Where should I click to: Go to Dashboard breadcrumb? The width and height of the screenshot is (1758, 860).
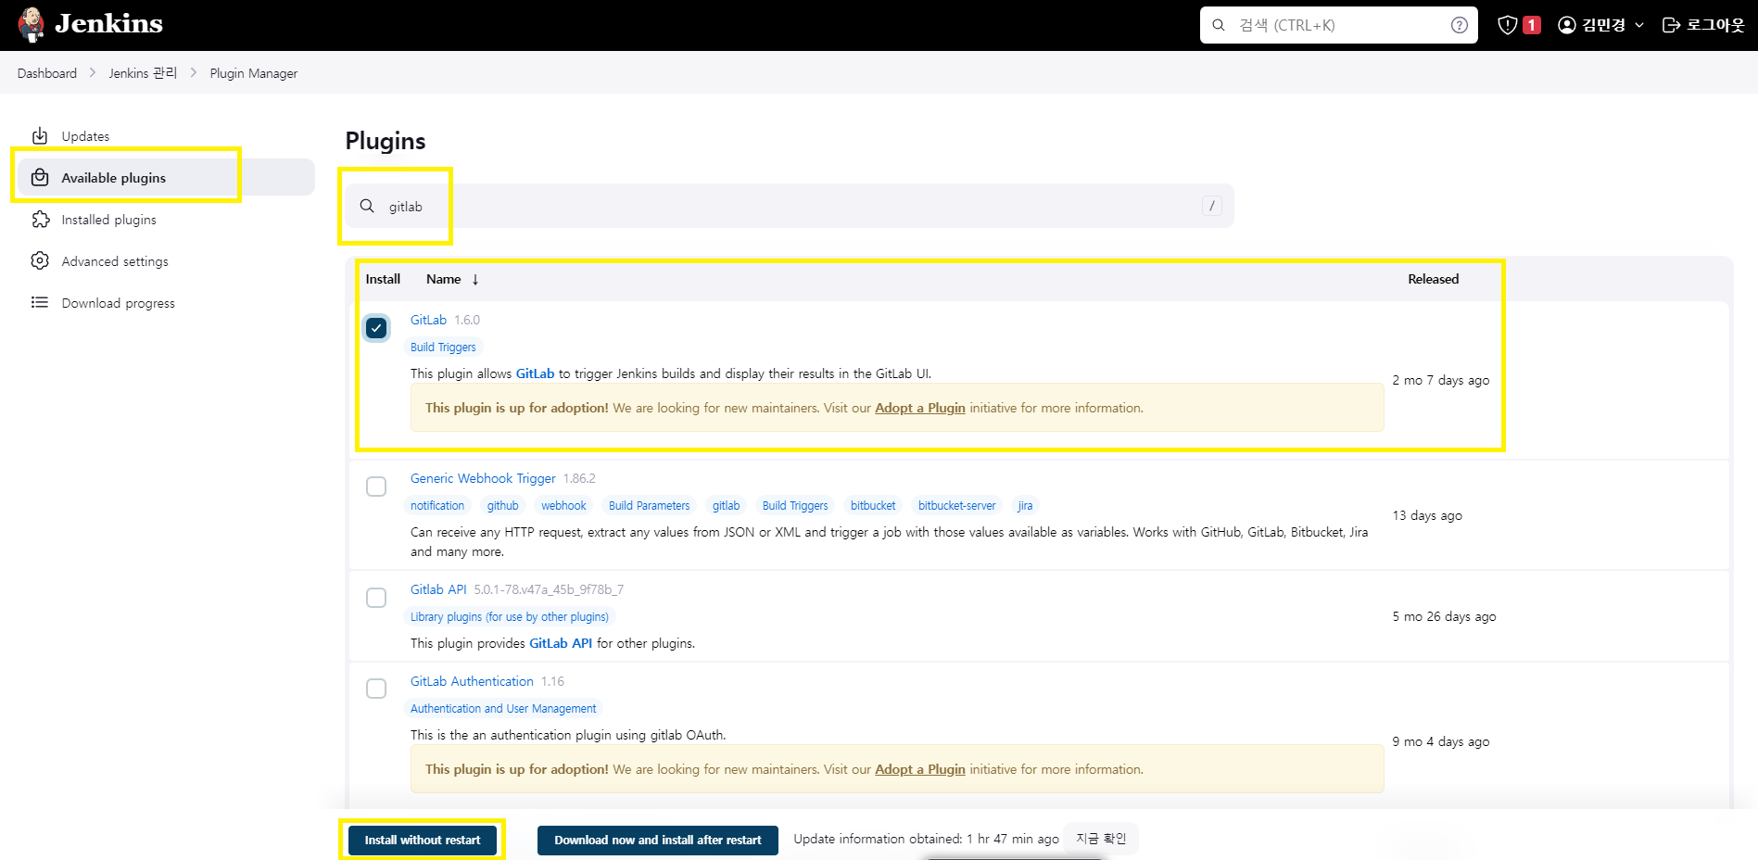(47, 73)
